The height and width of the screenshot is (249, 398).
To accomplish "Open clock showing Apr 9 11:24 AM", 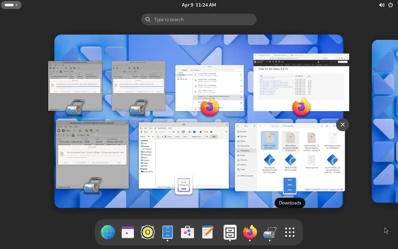I will point(199,5).
